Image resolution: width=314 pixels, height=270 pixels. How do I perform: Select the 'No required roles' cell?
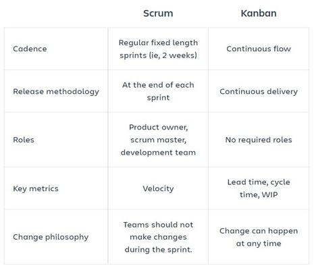pos(259,140)
